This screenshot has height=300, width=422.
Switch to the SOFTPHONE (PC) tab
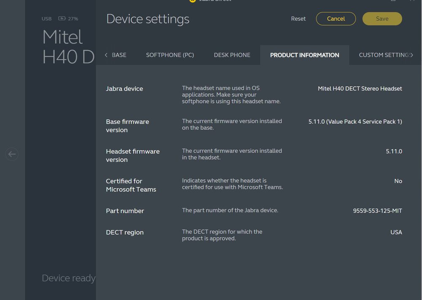coord(170,55)
